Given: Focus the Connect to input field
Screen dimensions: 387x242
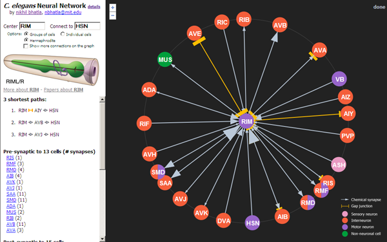Looking at the screenshot, I should coord(87,26).
